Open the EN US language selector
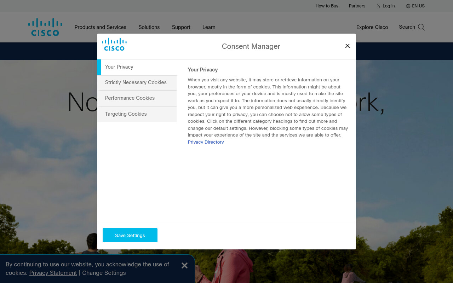The image size is (453, 283). (x=418, y=6)
